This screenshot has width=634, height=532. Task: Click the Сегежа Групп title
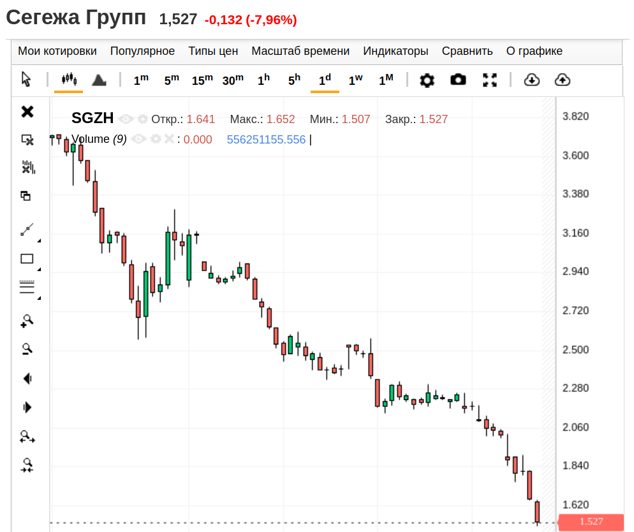pyautogui.click(x=76, y=18)
